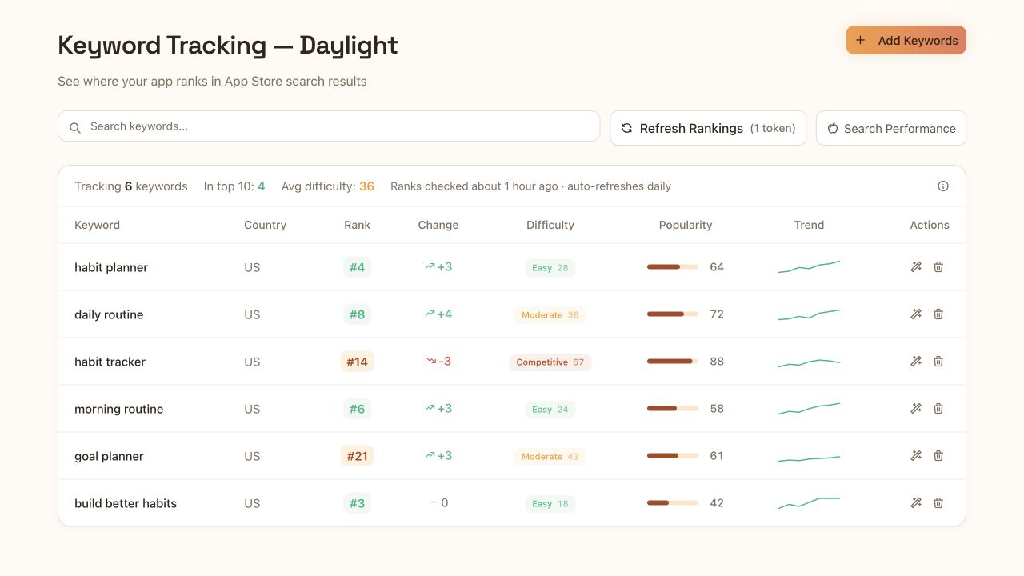Image resolution: width=1024 pixels, height=576 pixels.
Task: Select the goal planner keyword name
Action: tap(109, 456)
